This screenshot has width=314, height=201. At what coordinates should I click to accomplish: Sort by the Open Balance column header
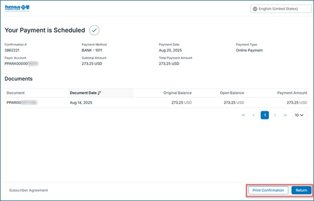coord(232,93)
